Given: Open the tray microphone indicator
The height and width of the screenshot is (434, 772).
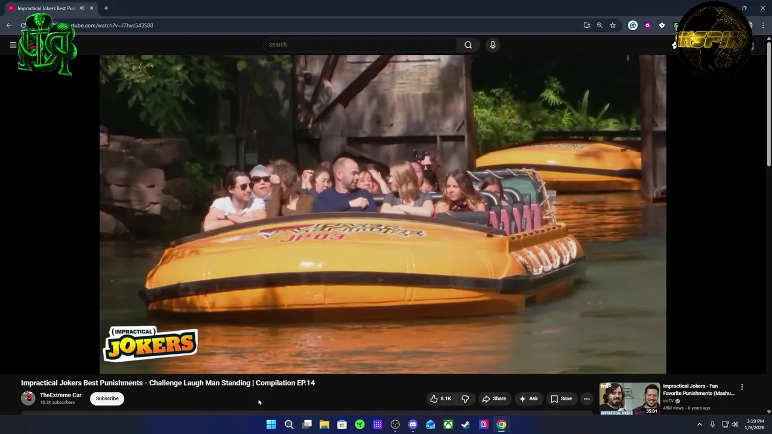Looking at the screenshot, I should coord(712,424).
